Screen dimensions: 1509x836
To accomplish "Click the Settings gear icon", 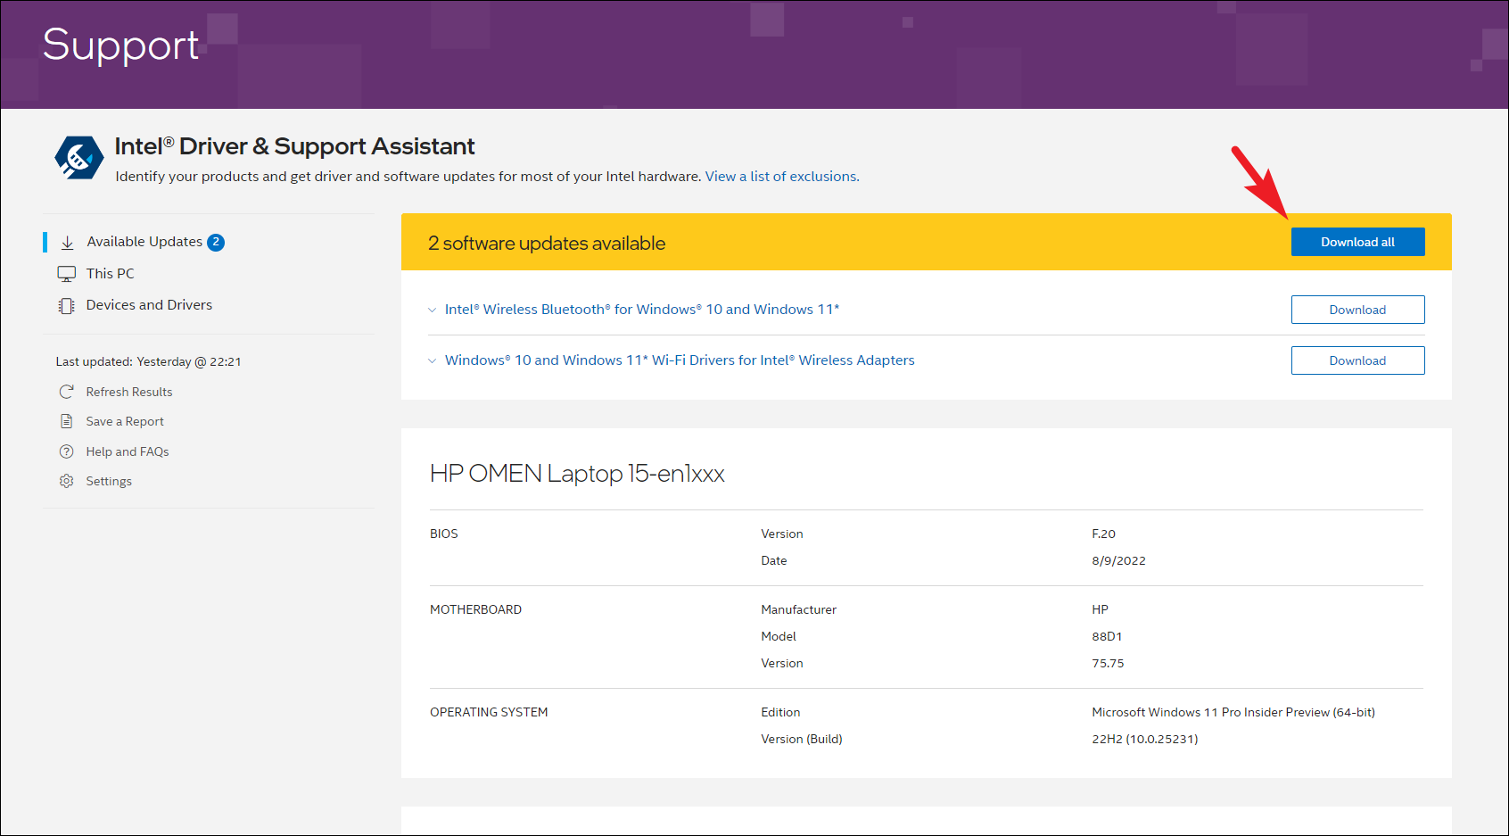I will coord(66,481).
